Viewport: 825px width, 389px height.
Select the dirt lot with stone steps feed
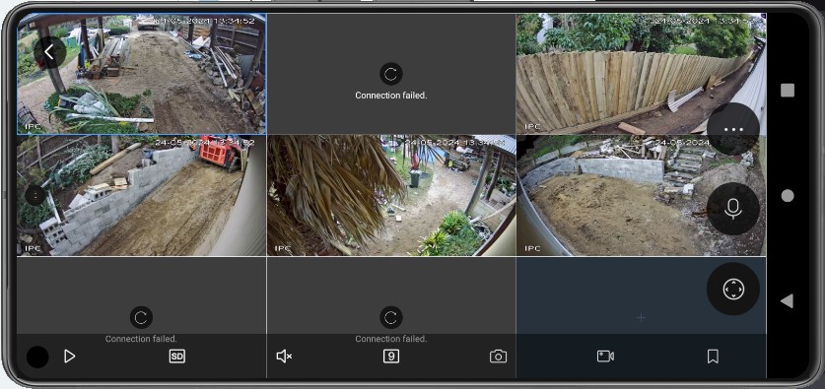641,196
